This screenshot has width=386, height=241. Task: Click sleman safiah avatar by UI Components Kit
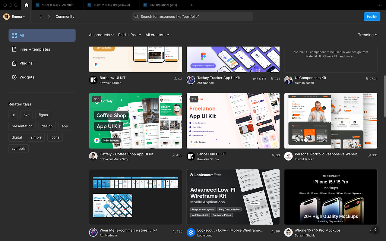[x=288, y=80]
